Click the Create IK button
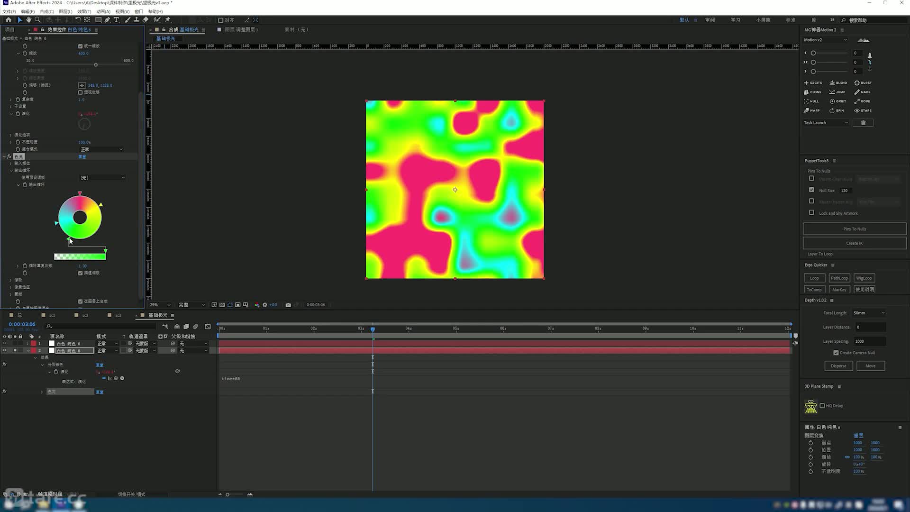Viewport: 910px width, 512px height. (855, 243)
